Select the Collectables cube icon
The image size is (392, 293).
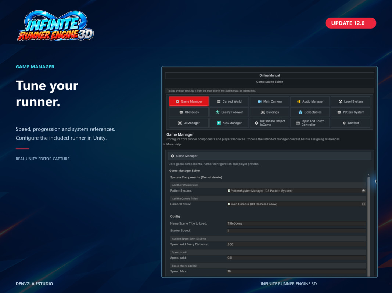click(x=301, y=112)
